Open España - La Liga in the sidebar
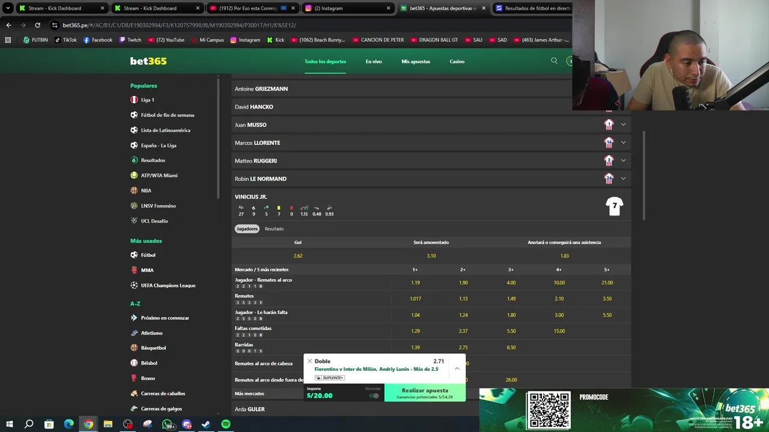The image size is (769, 432). click(158, 145)
